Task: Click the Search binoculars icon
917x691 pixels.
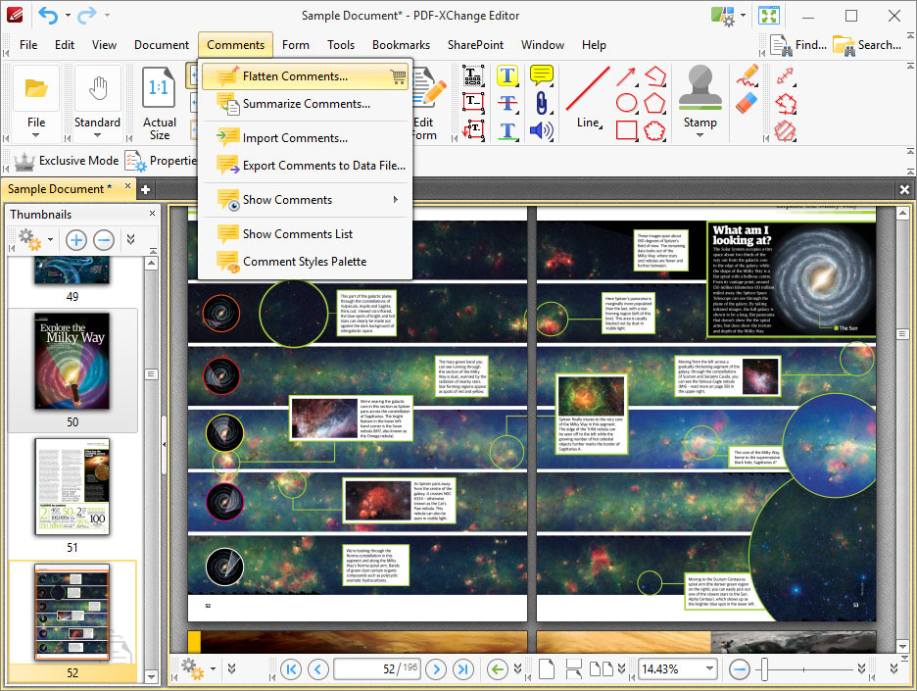Action: (x=844, y=45)
